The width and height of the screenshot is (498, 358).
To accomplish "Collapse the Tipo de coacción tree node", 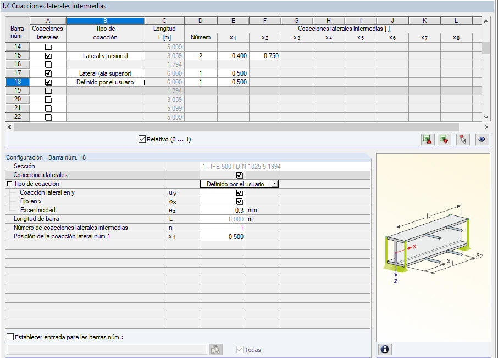I will (x=9, y=184).
